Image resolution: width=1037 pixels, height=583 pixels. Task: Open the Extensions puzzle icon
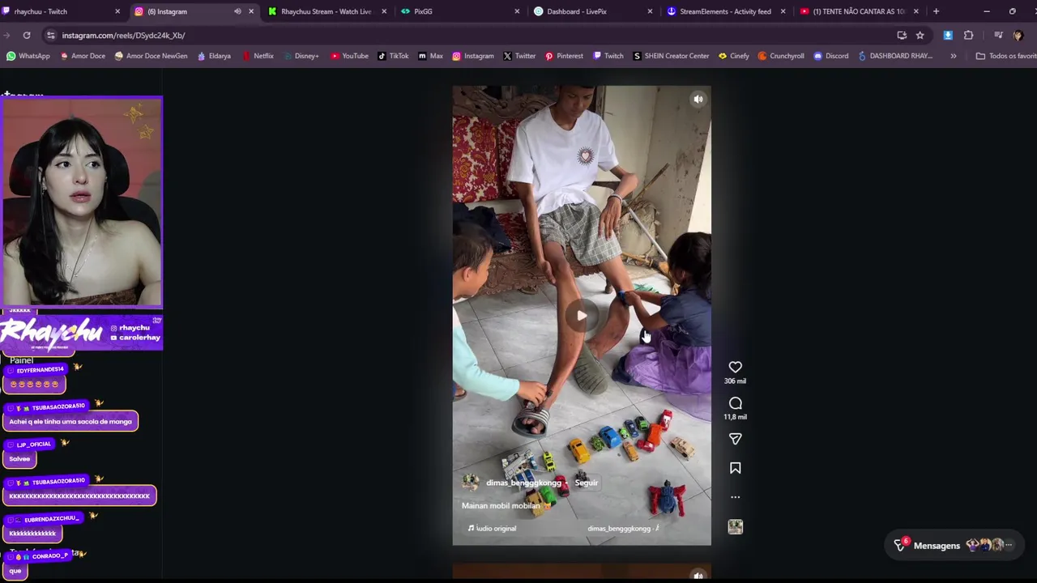(x=968, y=35)
